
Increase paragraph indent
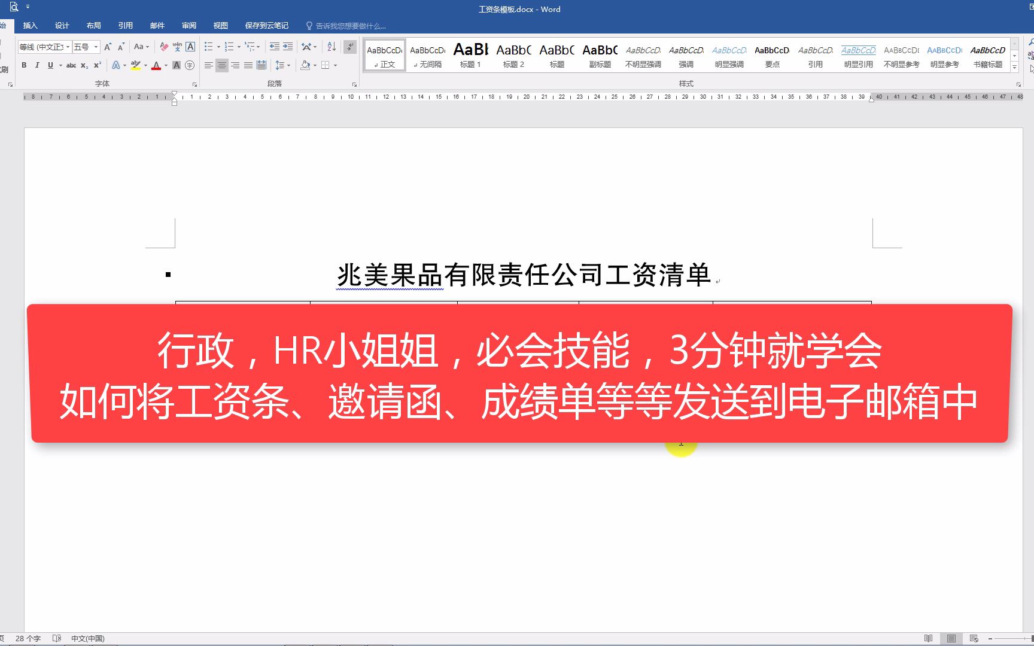pos(288,47)
